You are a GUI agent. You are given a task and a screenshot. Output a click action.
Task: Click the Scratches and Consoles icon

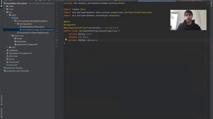5,71
